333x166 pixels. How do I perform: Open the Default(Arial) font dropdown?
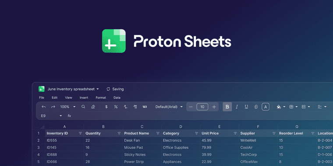click(x=181, y=107)
